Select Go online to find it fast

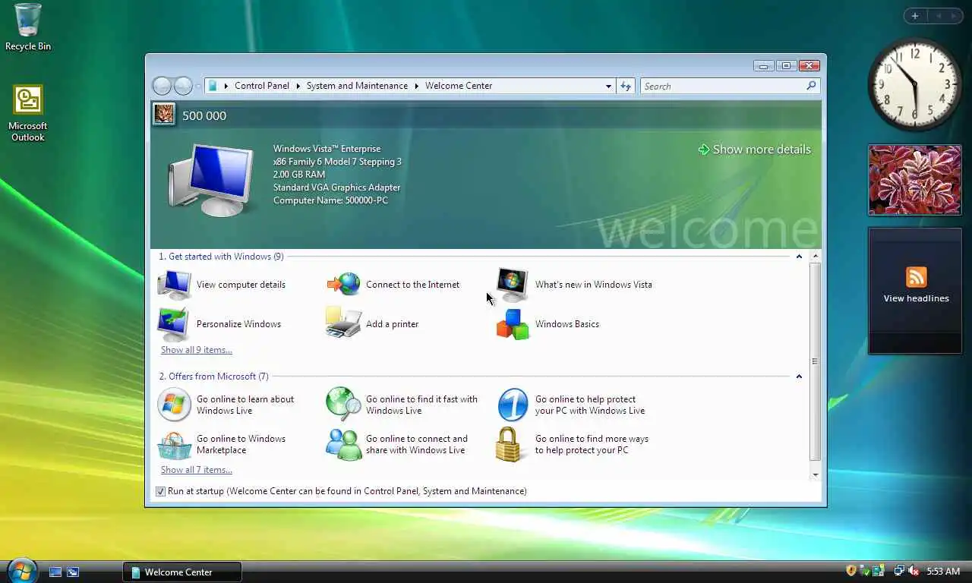point(402,405)
